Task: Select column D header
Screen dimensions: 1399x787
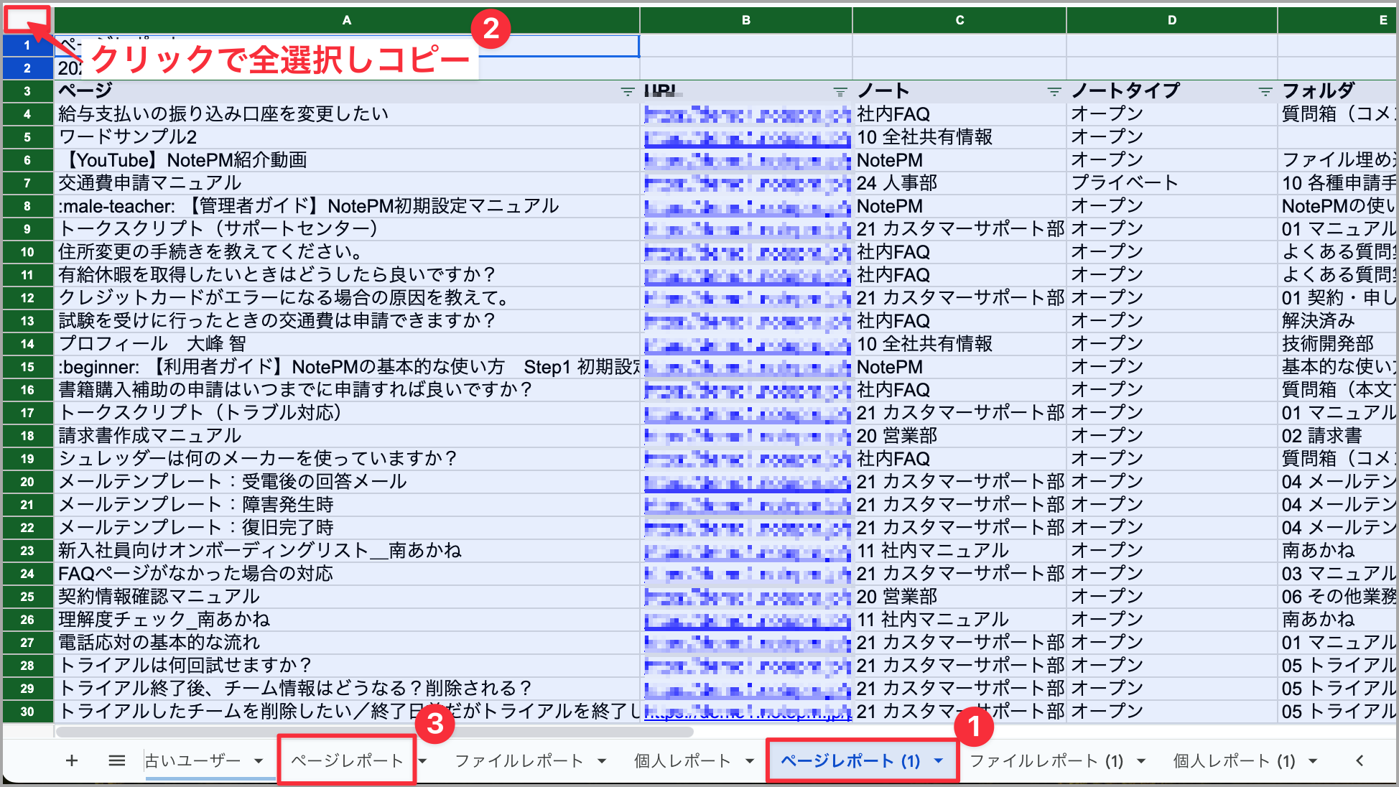Action: (x=1172, y=20)
